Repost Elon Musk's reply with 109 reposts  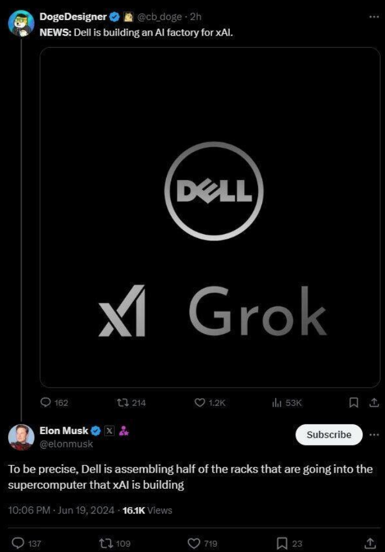[x=105, y=543]
